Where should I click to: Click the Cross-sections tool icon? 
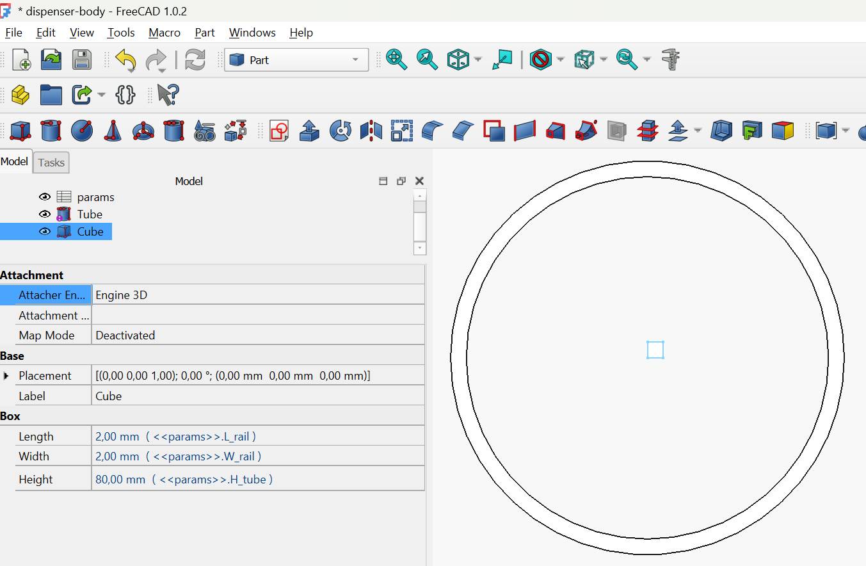(648, 131)
